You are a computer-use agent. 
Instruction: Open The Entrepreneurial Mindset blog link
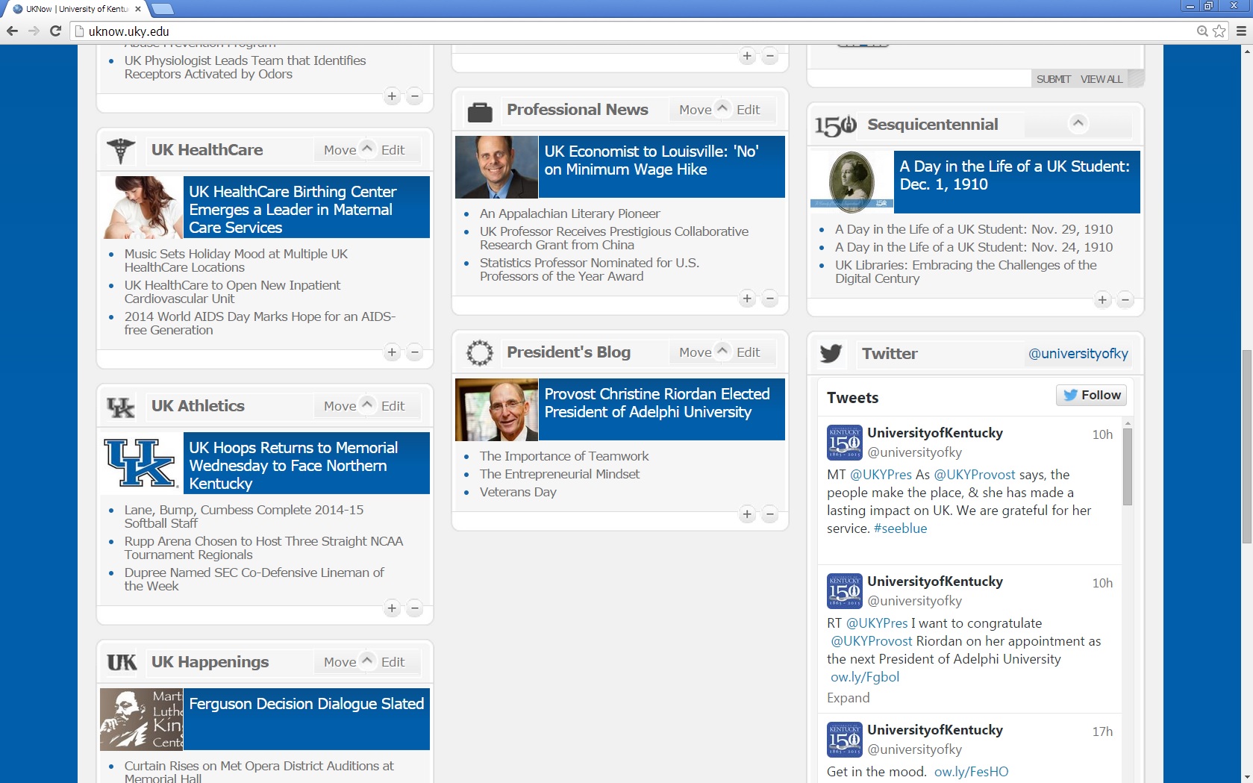coord(559,474)
